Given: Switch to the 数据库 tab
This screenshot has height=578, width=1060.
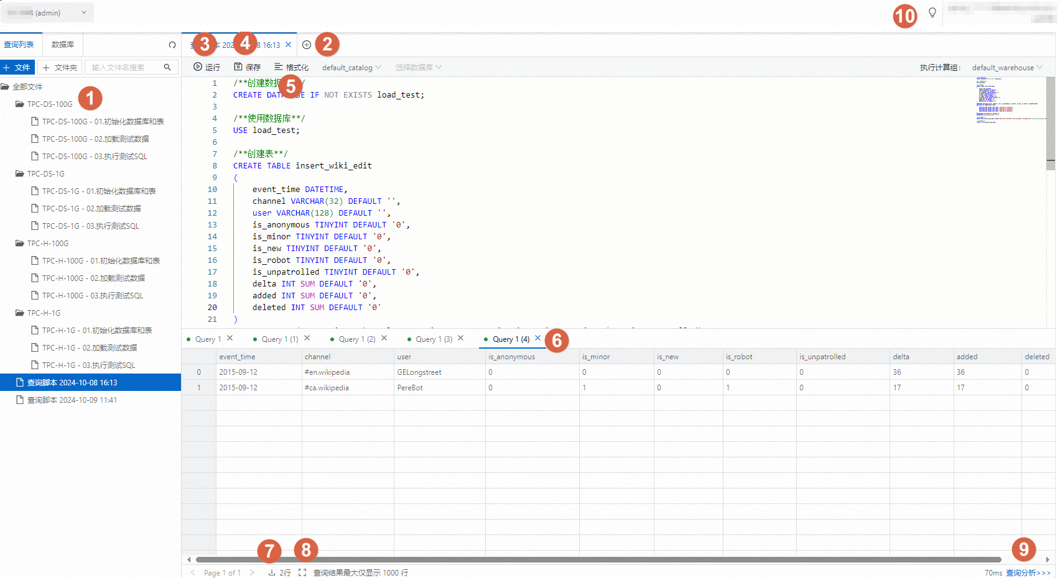Looking at the screenshot, I should coord(63,45).
